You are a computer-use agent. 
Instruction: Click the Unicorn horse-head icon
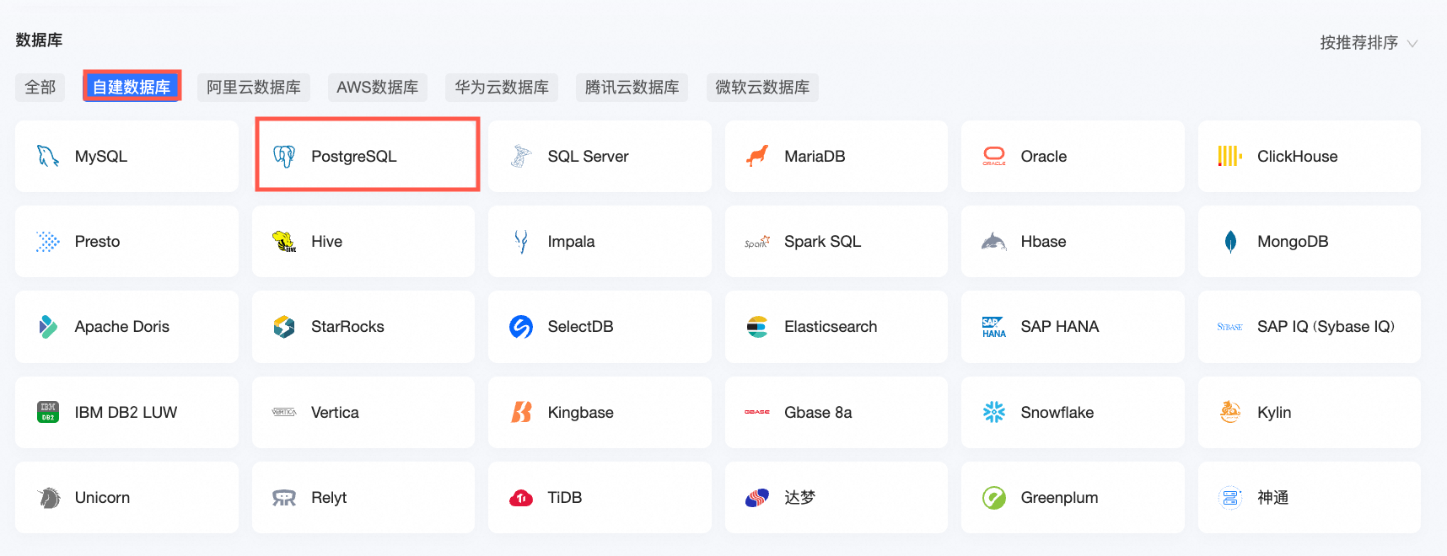tap(48, 498)
